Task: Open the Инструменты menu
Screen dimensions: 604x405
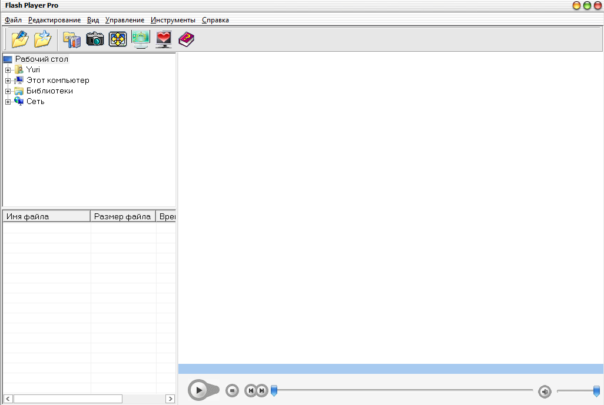Action: point(173,20)
